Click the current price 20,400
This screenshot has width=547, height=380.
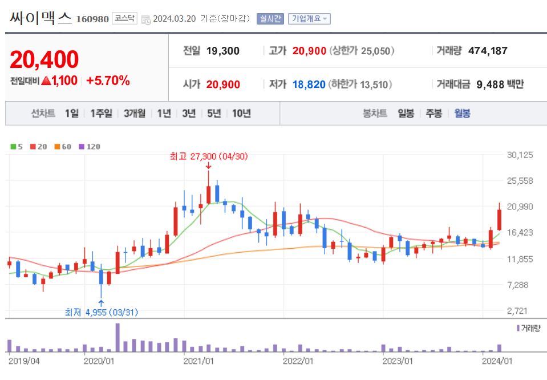pyautogui.click(x=44, y=59)
